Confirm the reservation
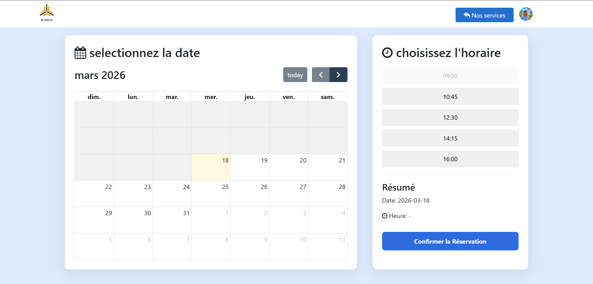Screen dimensions: 593x284 click(x=450, y=241)
